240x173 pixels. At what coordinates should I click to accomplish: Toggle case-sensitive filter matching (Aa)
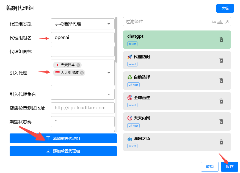[x=214, y=22]
